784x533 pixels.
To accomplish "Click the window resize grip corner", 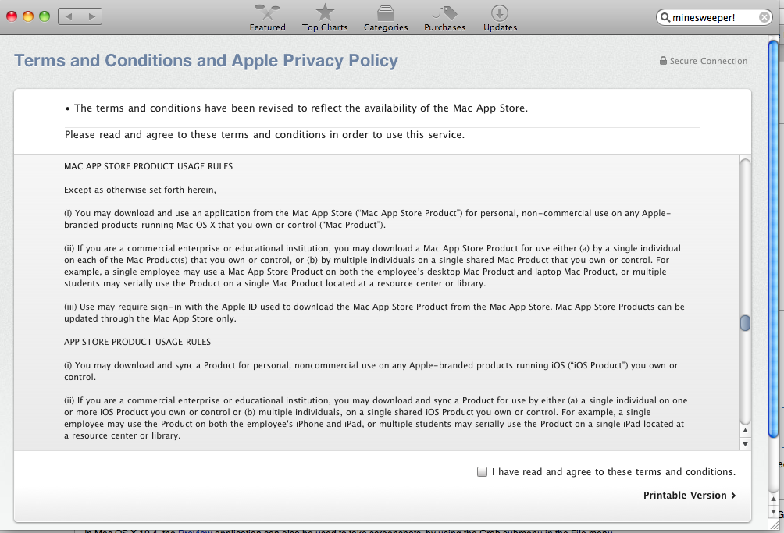I will (x=775, y=525).
